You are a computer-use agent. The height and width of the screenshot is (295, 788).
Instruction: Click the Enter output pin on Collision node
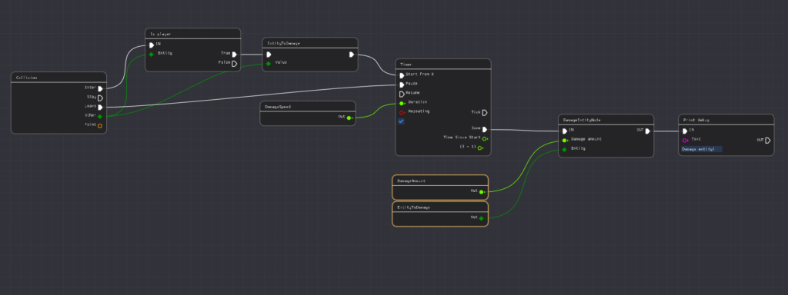pos(100,89)
